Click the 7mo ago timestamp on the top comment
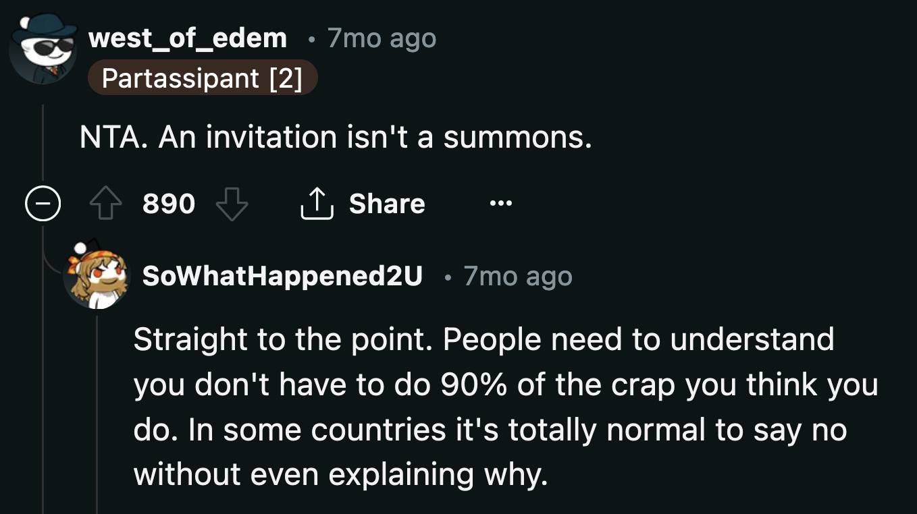 381,38
